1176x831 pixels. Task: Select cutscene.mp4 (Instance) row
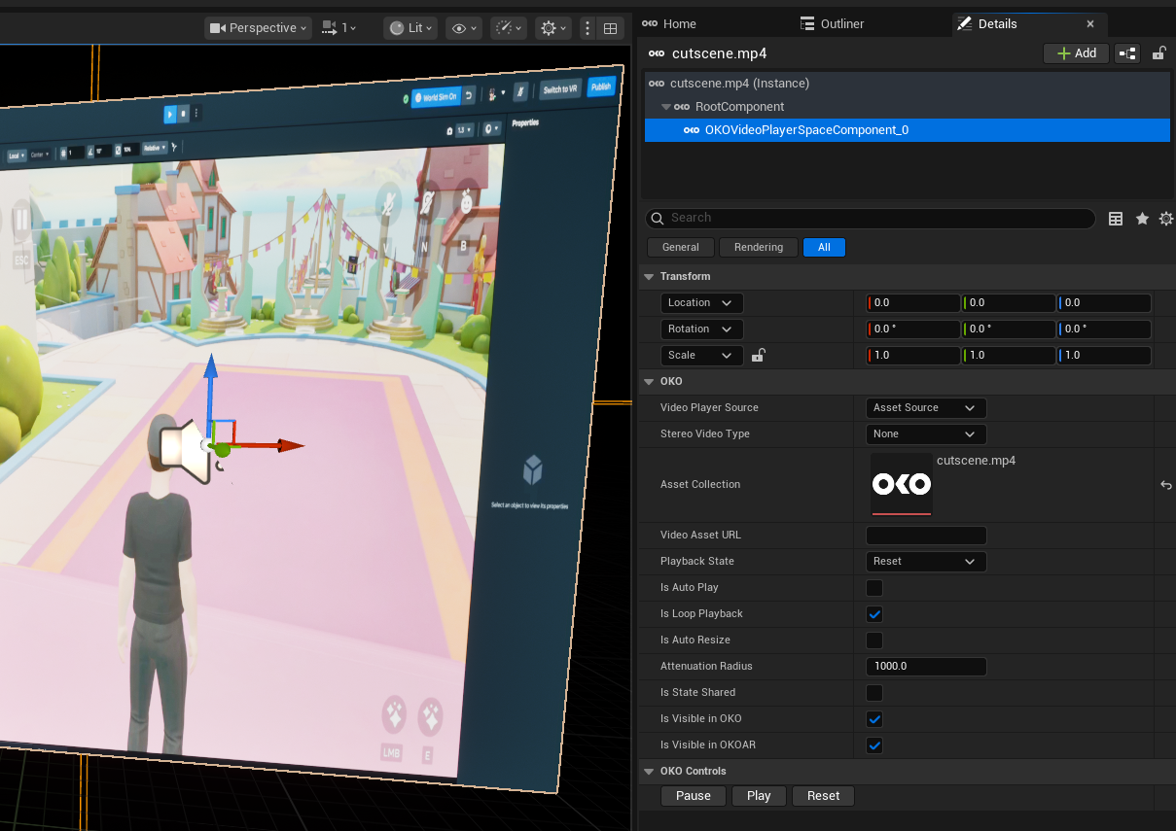click(908, 84)
